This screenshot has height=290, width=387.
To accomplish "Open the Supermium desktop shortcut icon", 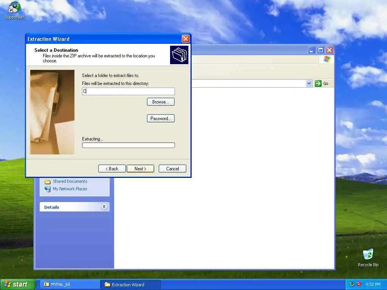I will coord(14,8).
